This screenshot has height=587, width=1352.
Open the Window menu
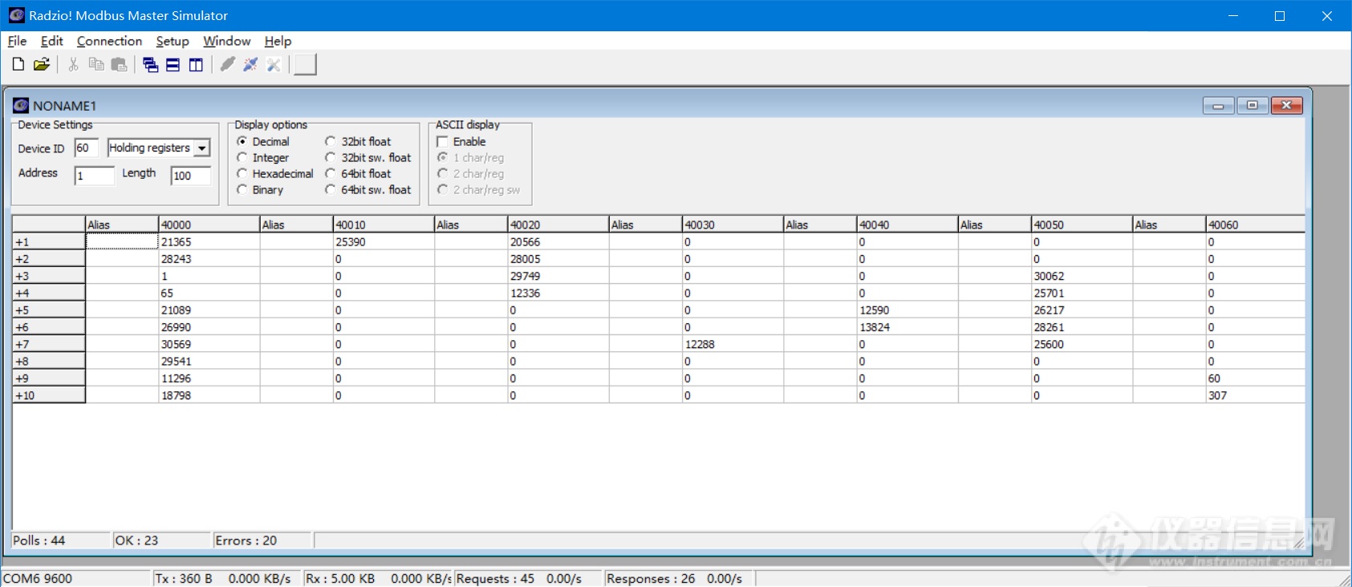click(x=226, y=41)
